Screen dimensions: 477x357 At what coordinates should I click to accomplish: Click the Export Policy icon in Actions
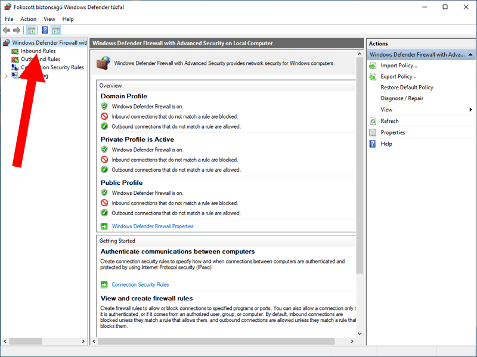tap(373, 77)
